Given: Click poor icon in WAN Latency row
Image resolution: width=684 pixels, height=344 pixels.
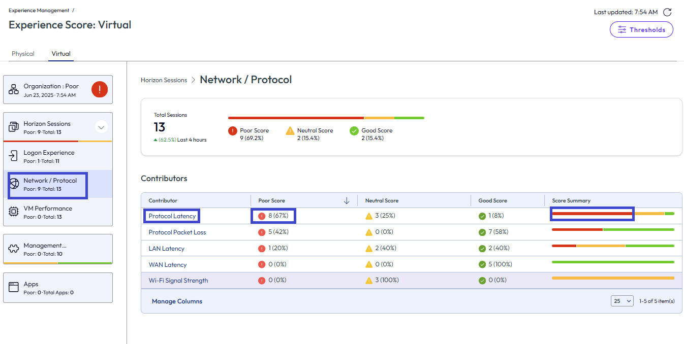Looking at the screenshot, I should [262, 264].
